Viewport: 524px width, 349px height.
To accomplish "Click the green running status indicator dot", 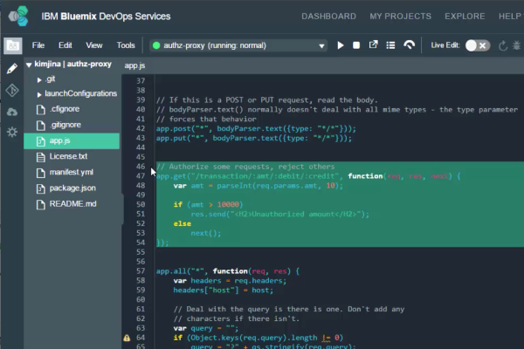I will coord(156,45).
